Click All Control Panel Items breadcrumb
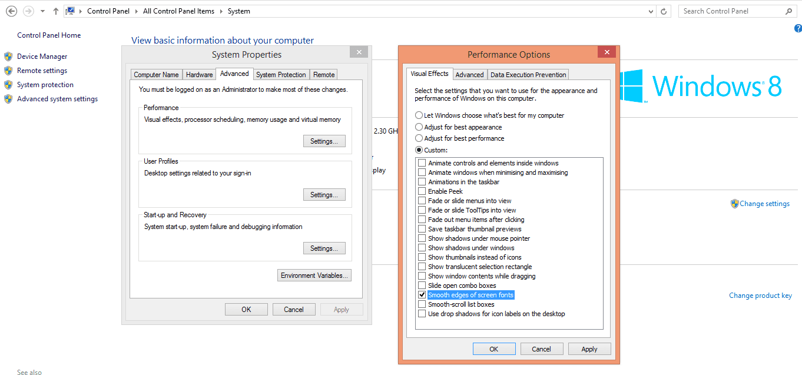Screen dimensions: 802x375 [x=179, y=11]
